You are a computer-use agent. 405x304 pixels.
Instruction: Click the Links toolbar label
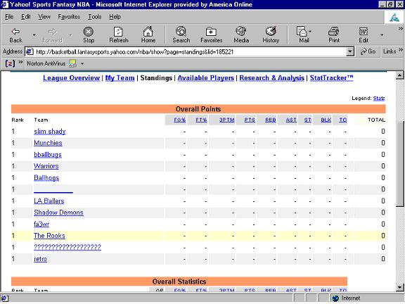(x=390, y=51)
